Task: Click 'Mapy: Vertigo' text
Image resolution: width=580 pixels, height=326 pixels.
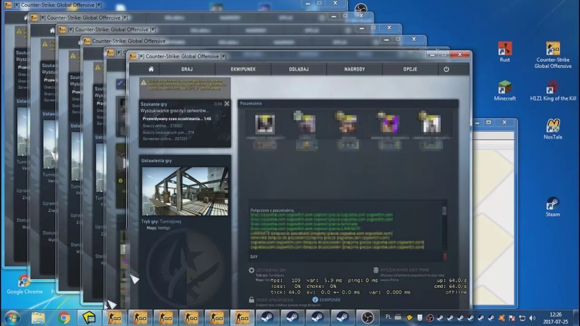Action: pyautogui.click(x=158, y=228)
